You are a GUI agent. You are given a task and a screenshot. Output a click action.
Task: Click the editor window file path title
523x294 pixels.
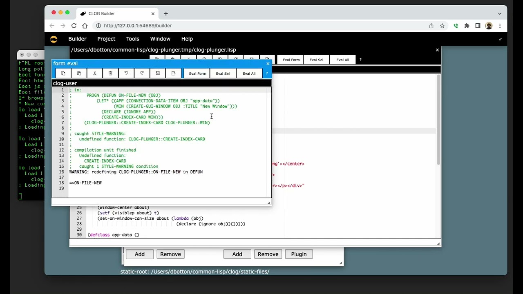(154, 50)
